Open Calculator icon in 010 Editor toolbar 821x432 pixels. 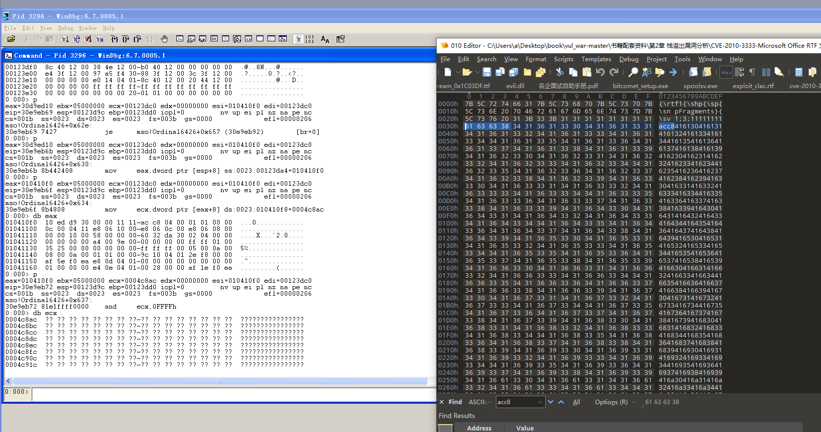point(799,72)
